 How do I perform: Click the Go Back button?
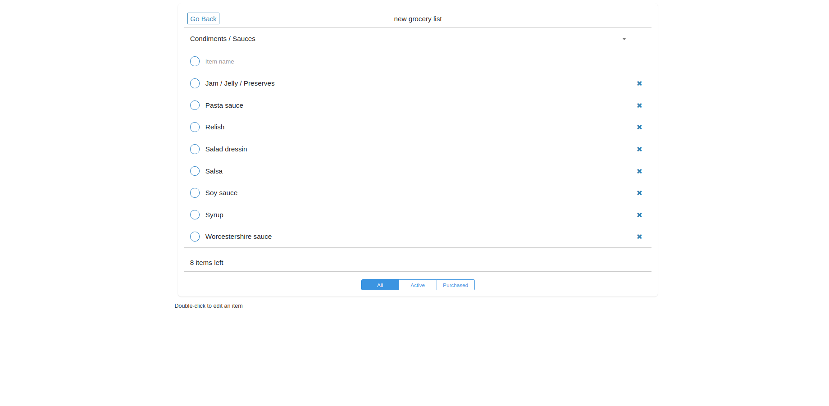coord(203,18)
